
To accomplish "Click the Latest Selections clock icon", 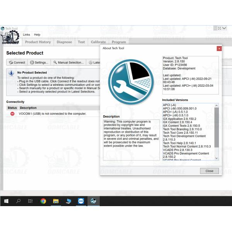I will [x=90, y=62].
